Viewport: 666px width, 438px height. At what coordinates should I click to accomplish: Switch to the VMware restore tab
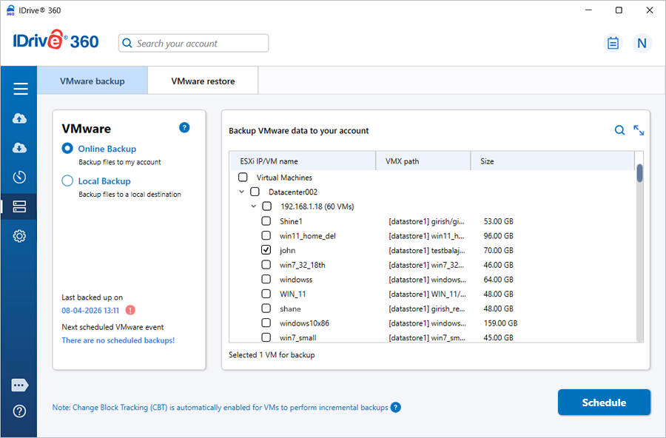tap(203, 81)
